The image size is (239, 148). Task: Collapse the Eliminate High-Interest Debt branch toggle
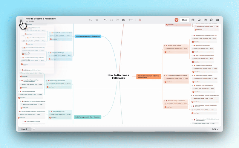[47, 81]
